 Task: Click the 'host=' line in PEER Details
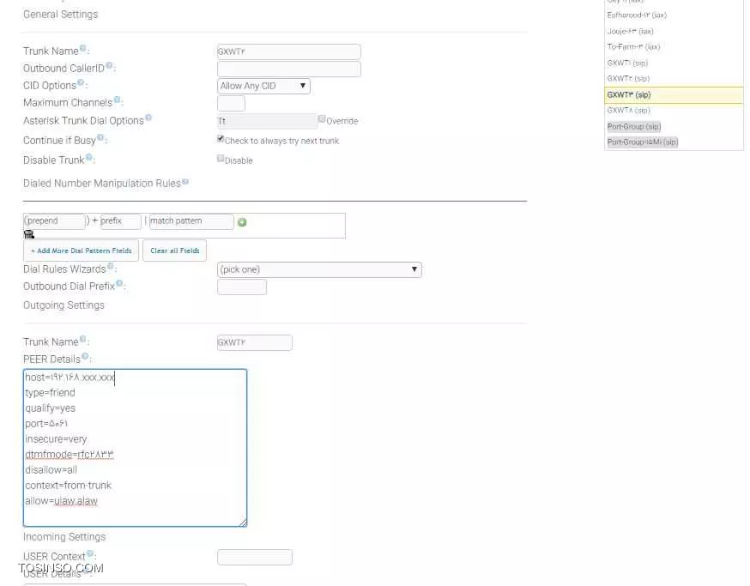click(x=70, y=378)
